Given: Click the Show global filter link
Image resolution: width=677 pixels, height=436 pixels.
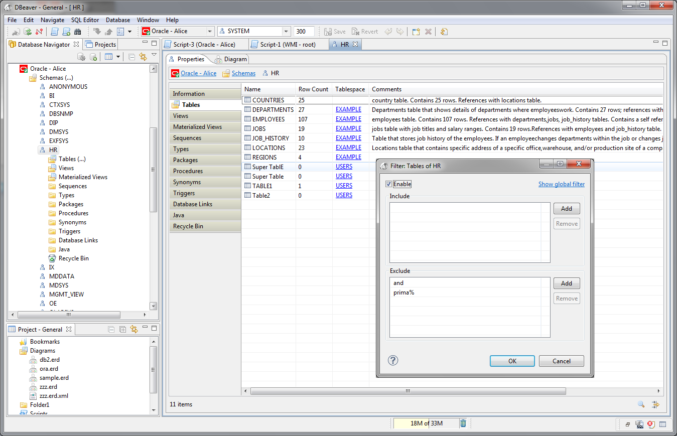Looking at the screenshot, I should (x=561, y=184).
